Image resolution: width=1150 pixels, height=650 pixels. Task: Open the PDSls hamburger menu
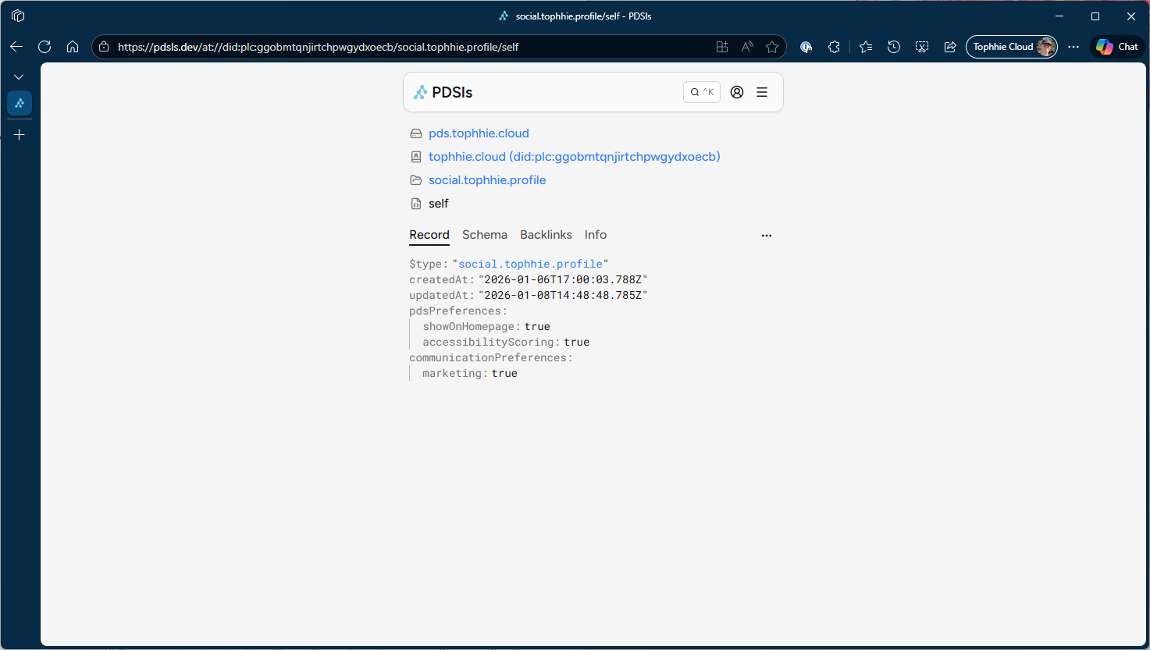click(762, 92)
